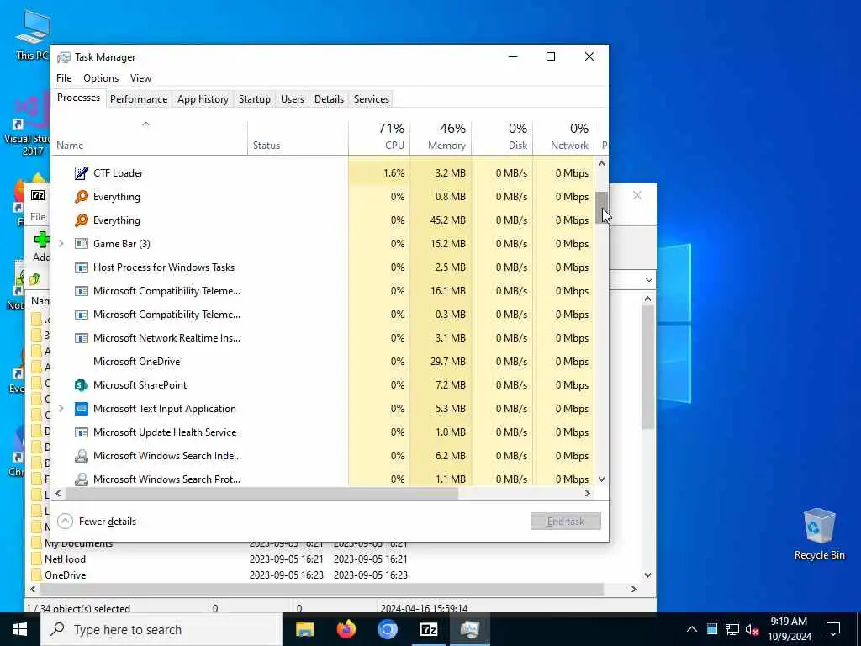This screenshot has width=861, height=646.
Task: Sort by the Disk column header
Action: click(503, 137)
